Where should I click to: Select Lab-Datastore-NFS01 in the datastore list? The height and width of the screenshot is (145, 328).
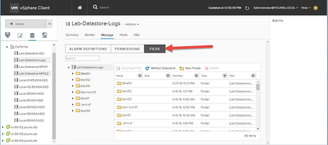[33, 67]
